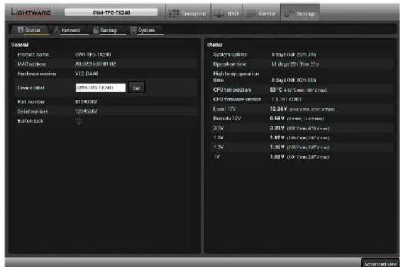
Task: Click the device name bar SW4-TPS-TX240
Action: click(x=111, y=12)
